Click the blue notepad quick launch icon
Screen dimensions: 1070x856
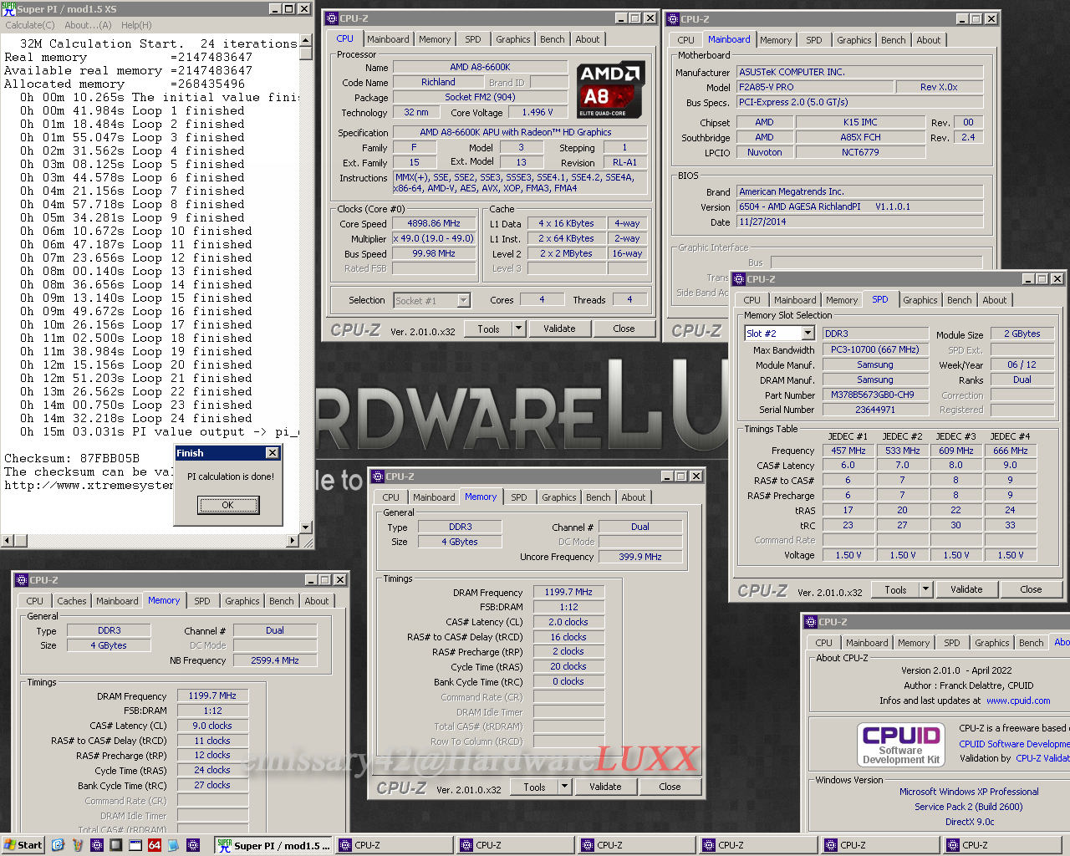point(174,845)
